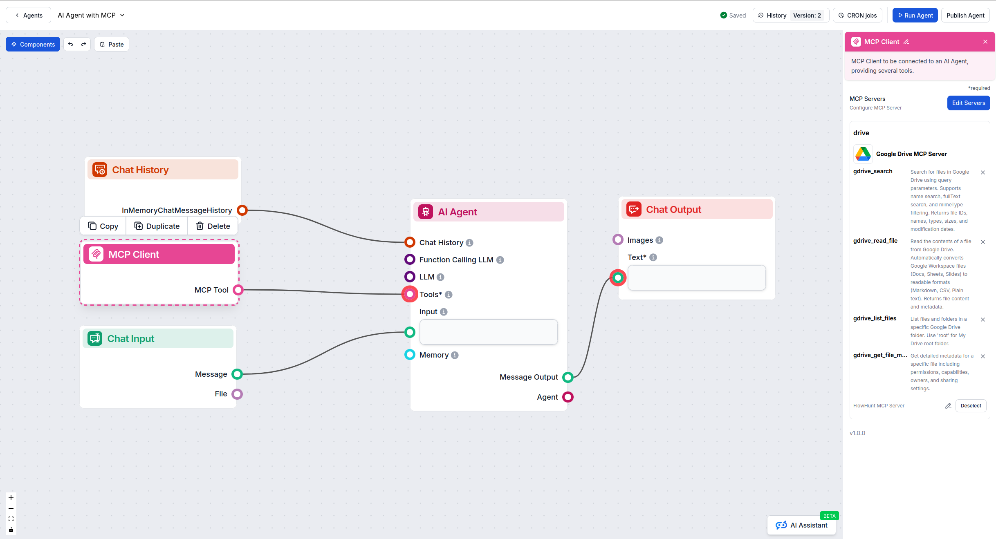
Task: Remove the gdrive_read_file tool
Action: [x=983, y=242]
